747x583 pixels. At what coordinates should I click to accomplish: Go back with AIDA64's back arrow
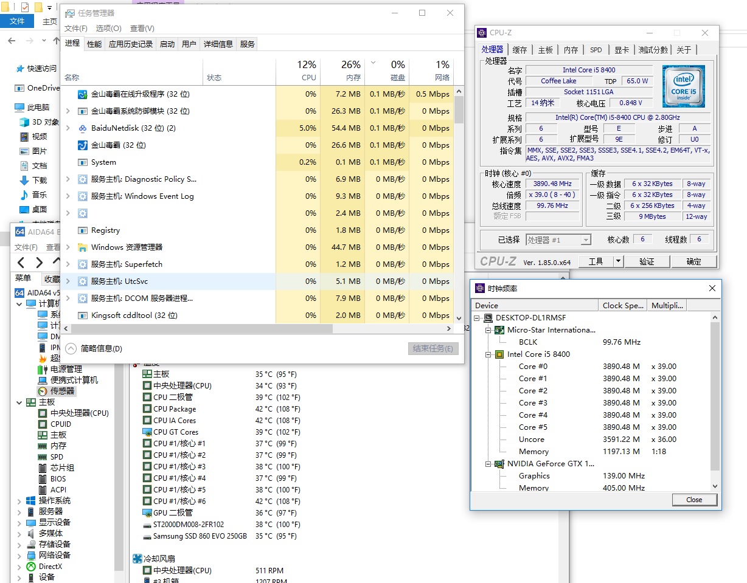(21, 262)
